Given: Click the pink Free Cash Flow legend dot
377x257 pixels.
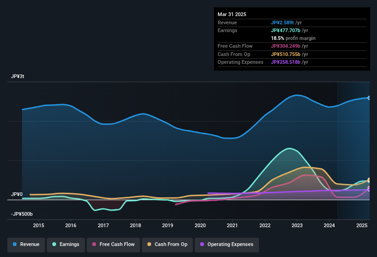Looking at the screenshot, I should [94, 244].
